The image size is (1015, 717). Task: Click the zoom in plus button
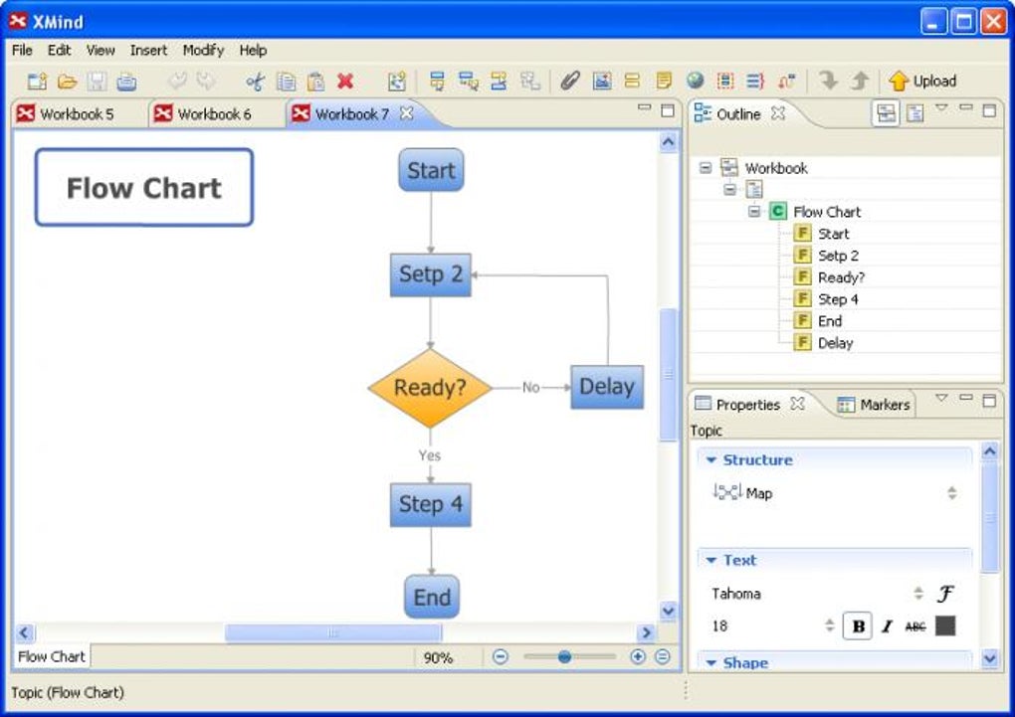tap(638, 656)
